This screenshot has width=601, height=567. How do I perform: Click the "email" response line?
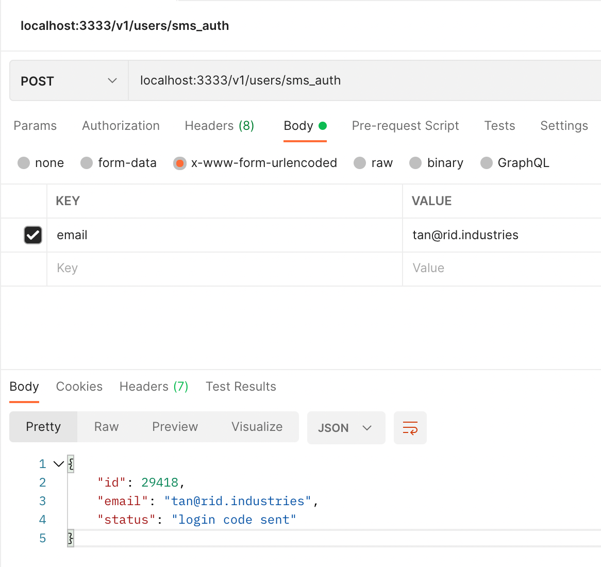[x=208, y=501]
